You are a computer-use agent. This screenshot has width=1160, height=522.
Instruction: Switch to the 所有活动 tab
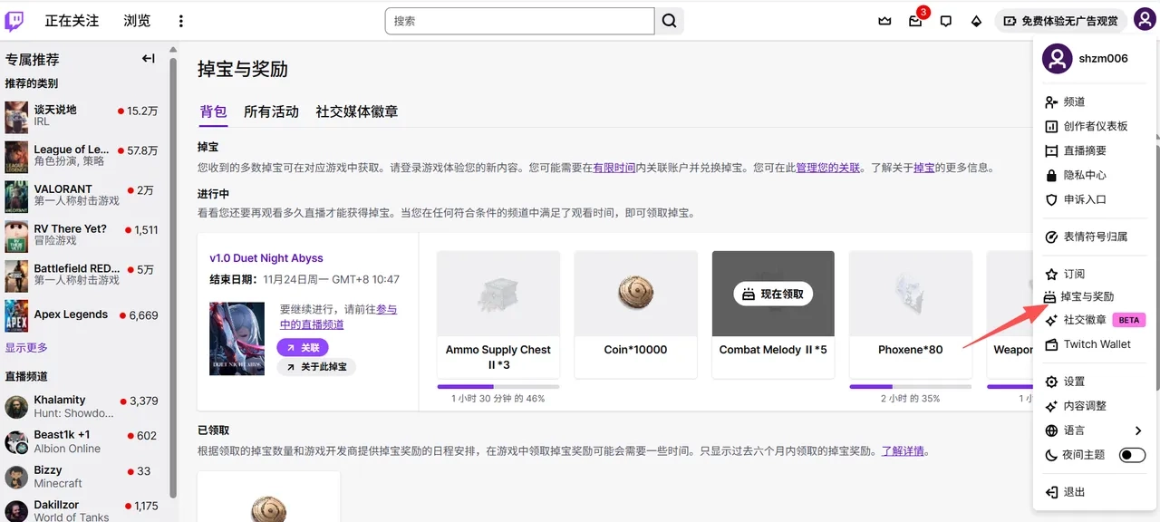[x=271, y=111]
